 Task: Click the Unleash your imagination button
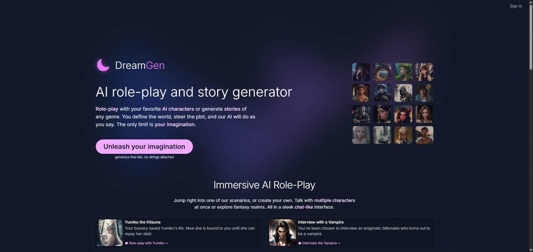pos(144,147)
